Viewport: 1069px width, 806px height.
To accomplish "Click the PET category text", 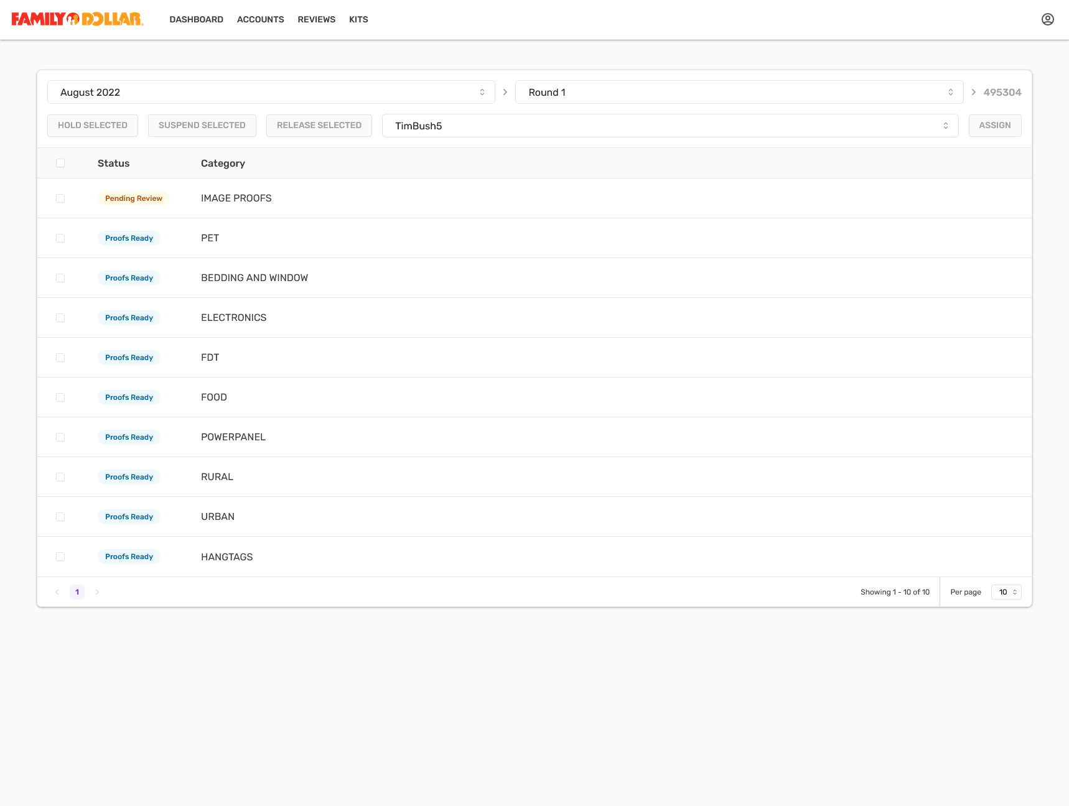I will pos(210,238).
